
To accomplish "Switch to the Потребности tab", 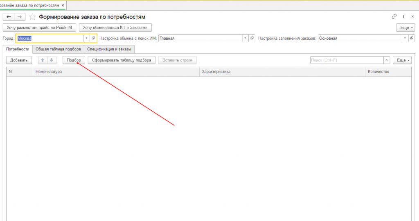I will (18, 49).
